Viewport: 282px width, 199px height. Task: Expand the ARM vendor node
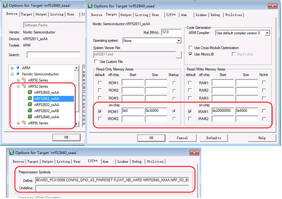12,68
